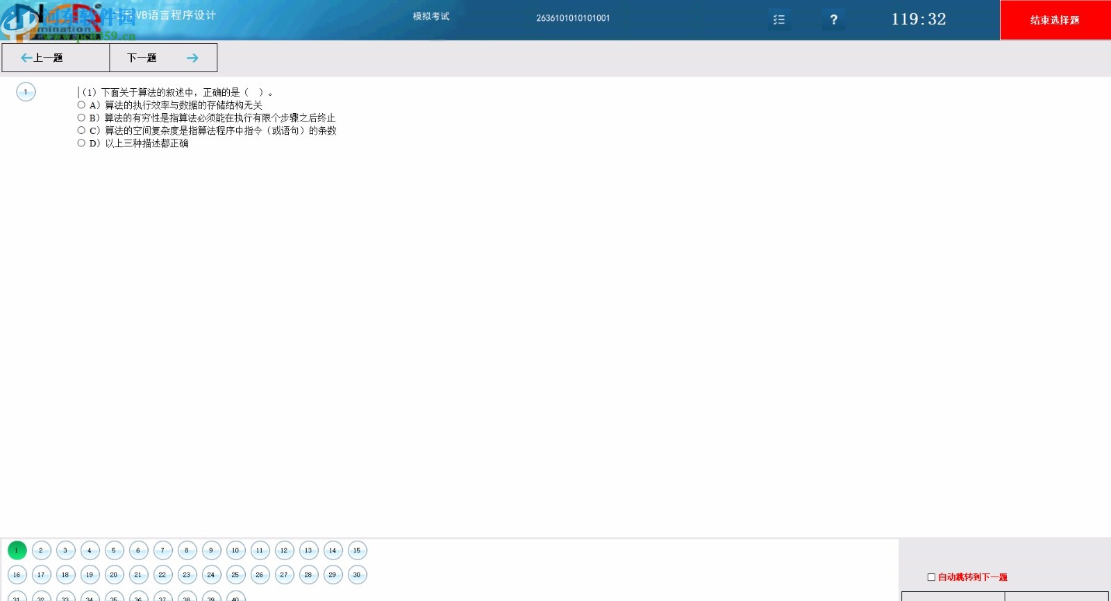The image size is (1111, 601).
Task: Select answer option A 算法的执行效率
Action: (81, 105)
